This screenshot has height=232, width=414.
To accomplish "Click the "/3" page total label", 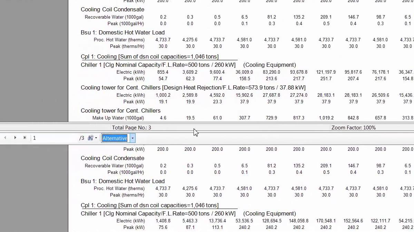I will pyautogui.click(x=82, y=138).
